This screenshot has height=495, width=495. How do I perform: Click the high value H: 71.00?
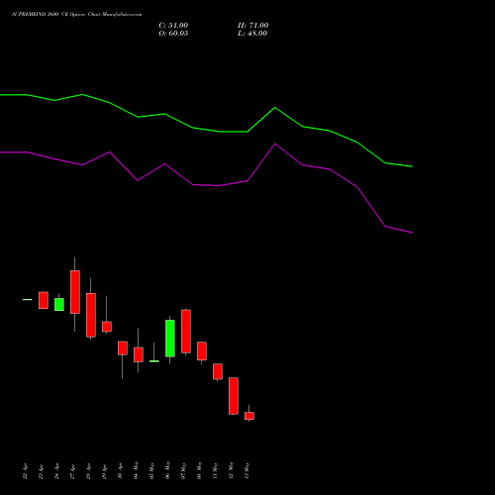tap(253, 26)
